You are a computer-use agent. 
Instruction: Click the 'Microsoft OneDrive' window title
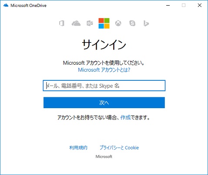pos(28,6)
